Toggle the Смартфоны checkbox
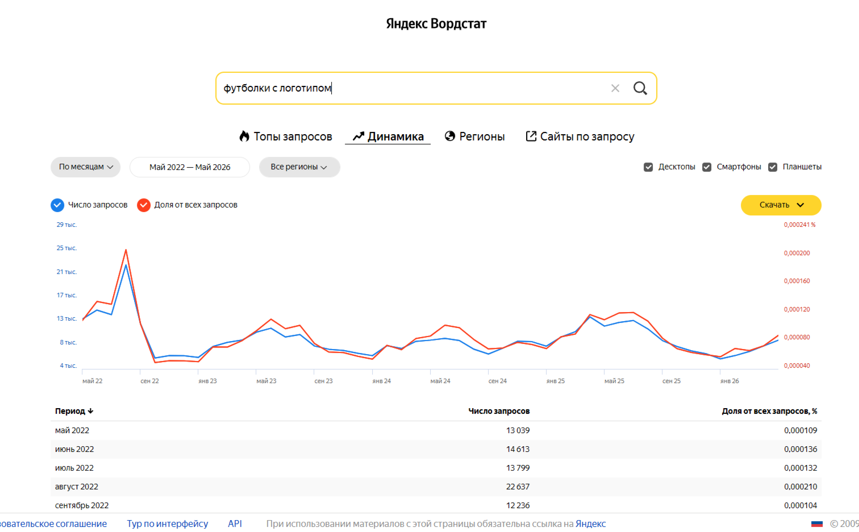 click(707, 167)
